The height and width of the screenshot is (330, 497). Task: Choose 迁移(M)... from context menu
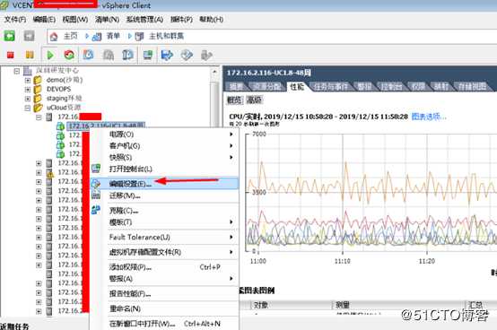[164, 195]
